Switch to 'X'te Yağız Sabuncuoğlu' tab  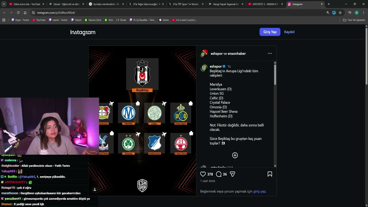(145, 4)
